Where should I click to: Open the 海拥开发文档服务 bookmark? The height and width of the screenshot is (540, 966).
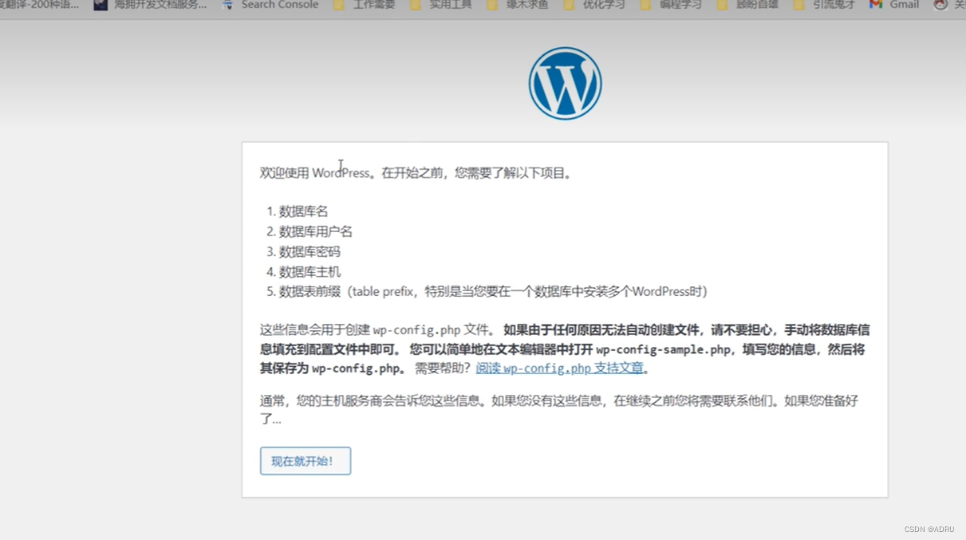[150, 5]
